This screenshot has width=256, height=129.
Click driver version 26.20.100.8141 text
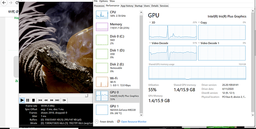[230, 85]
